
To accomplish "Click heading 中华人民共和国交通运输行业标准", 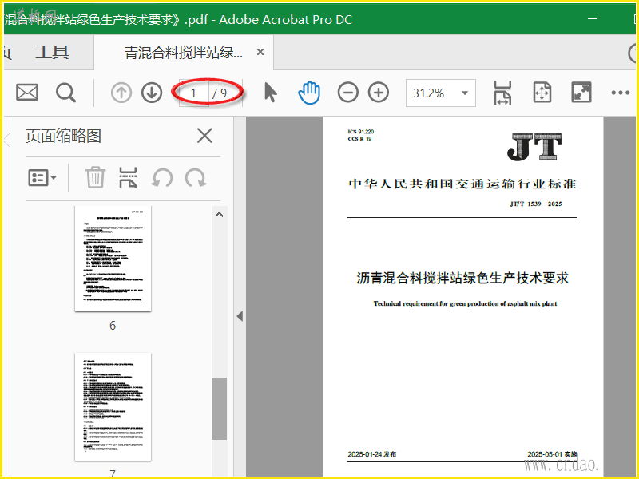I will pyautogui.click(x=462, y=184).
